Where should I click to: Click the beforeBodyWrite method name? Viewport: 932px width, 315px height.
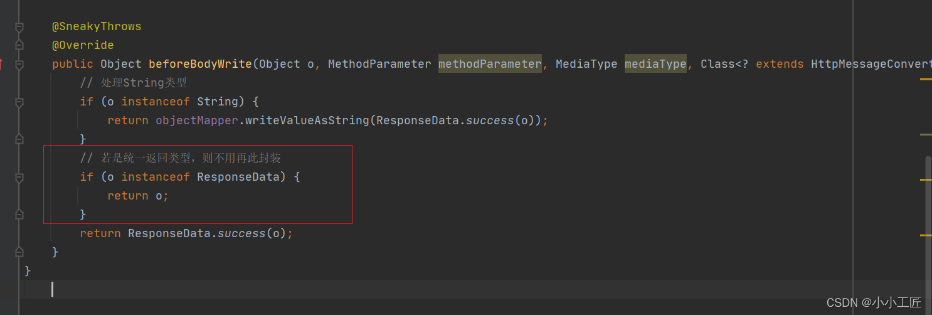point(200,64)
